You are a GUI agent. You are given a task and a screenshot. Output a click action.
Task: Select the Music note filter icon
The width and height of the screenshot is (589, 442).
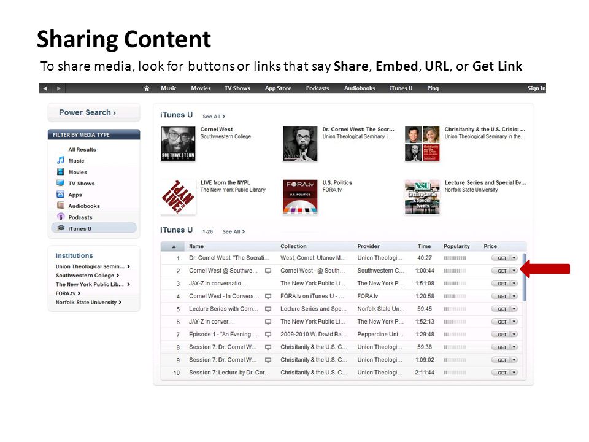click(61, 160)
